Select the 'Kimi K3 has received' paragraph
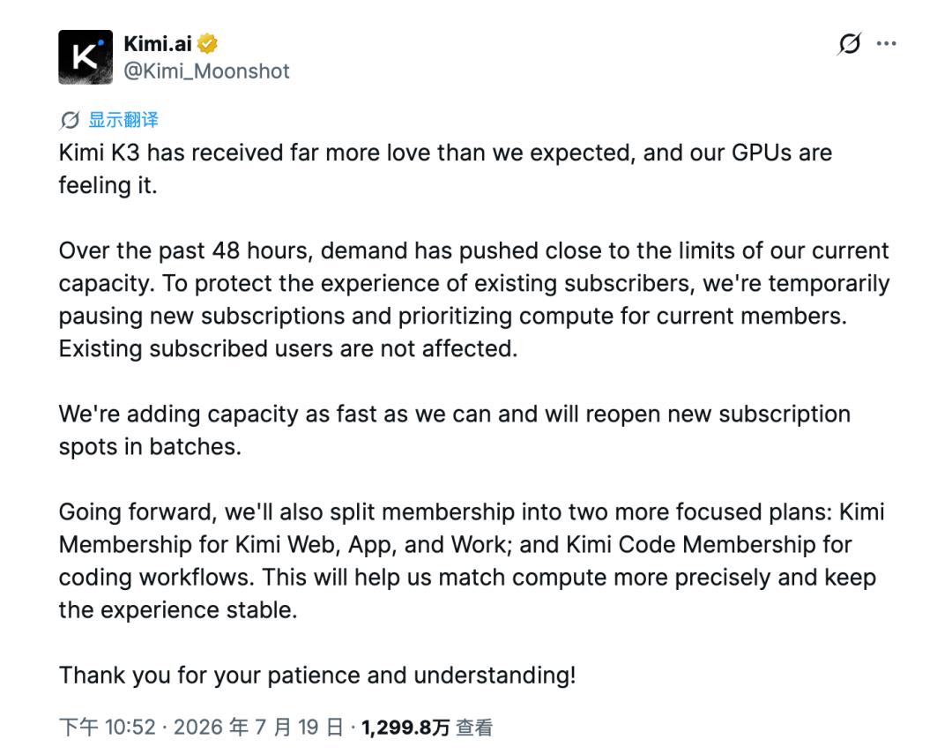 point(445,169)
